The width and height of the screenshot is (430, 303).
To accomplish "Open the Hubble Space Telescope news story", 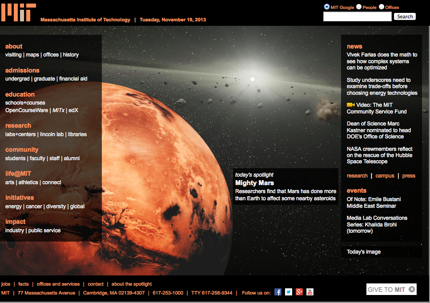I will coord(381,155).
